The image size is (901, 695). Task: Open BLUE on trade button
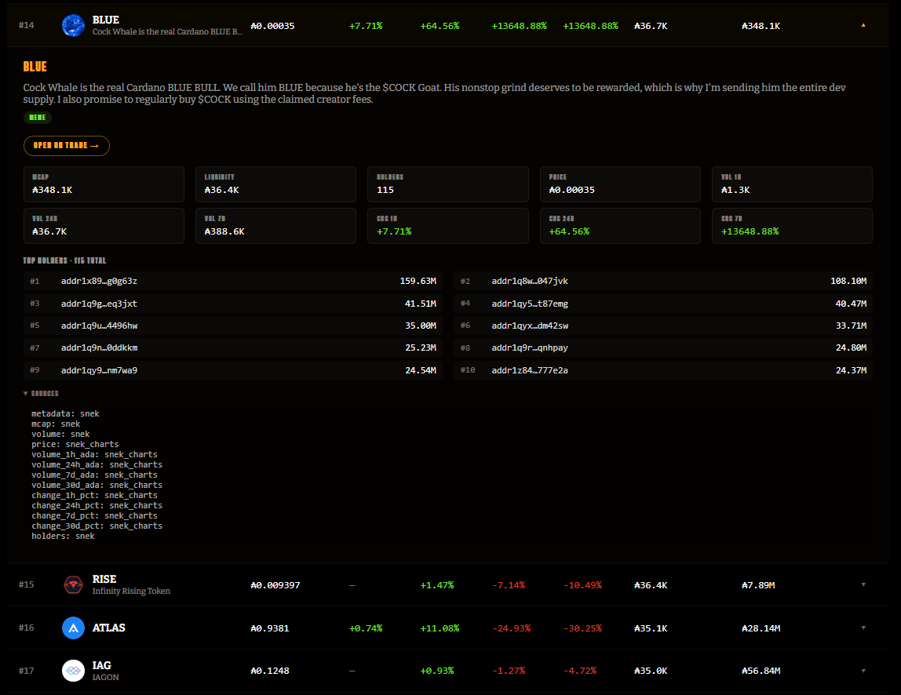pos(67,146)
